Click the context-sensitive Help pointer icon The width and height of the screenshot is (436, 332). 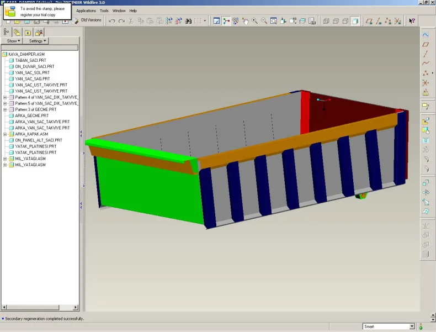pos(412,21)
